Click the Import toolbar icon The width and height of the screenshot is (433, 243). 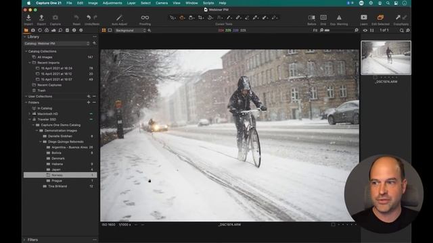coord(28,18)
